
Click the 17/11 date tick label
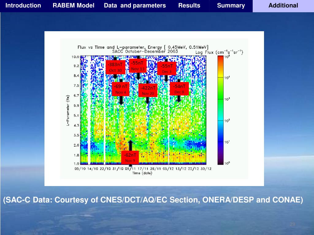143,169
